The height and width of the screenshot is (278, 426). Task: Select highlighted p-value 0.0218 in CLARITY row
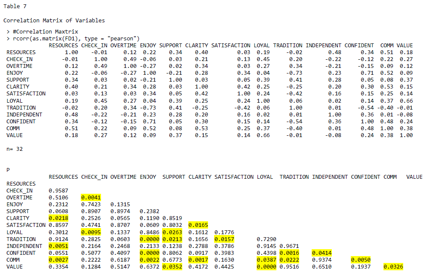[58, 218]
